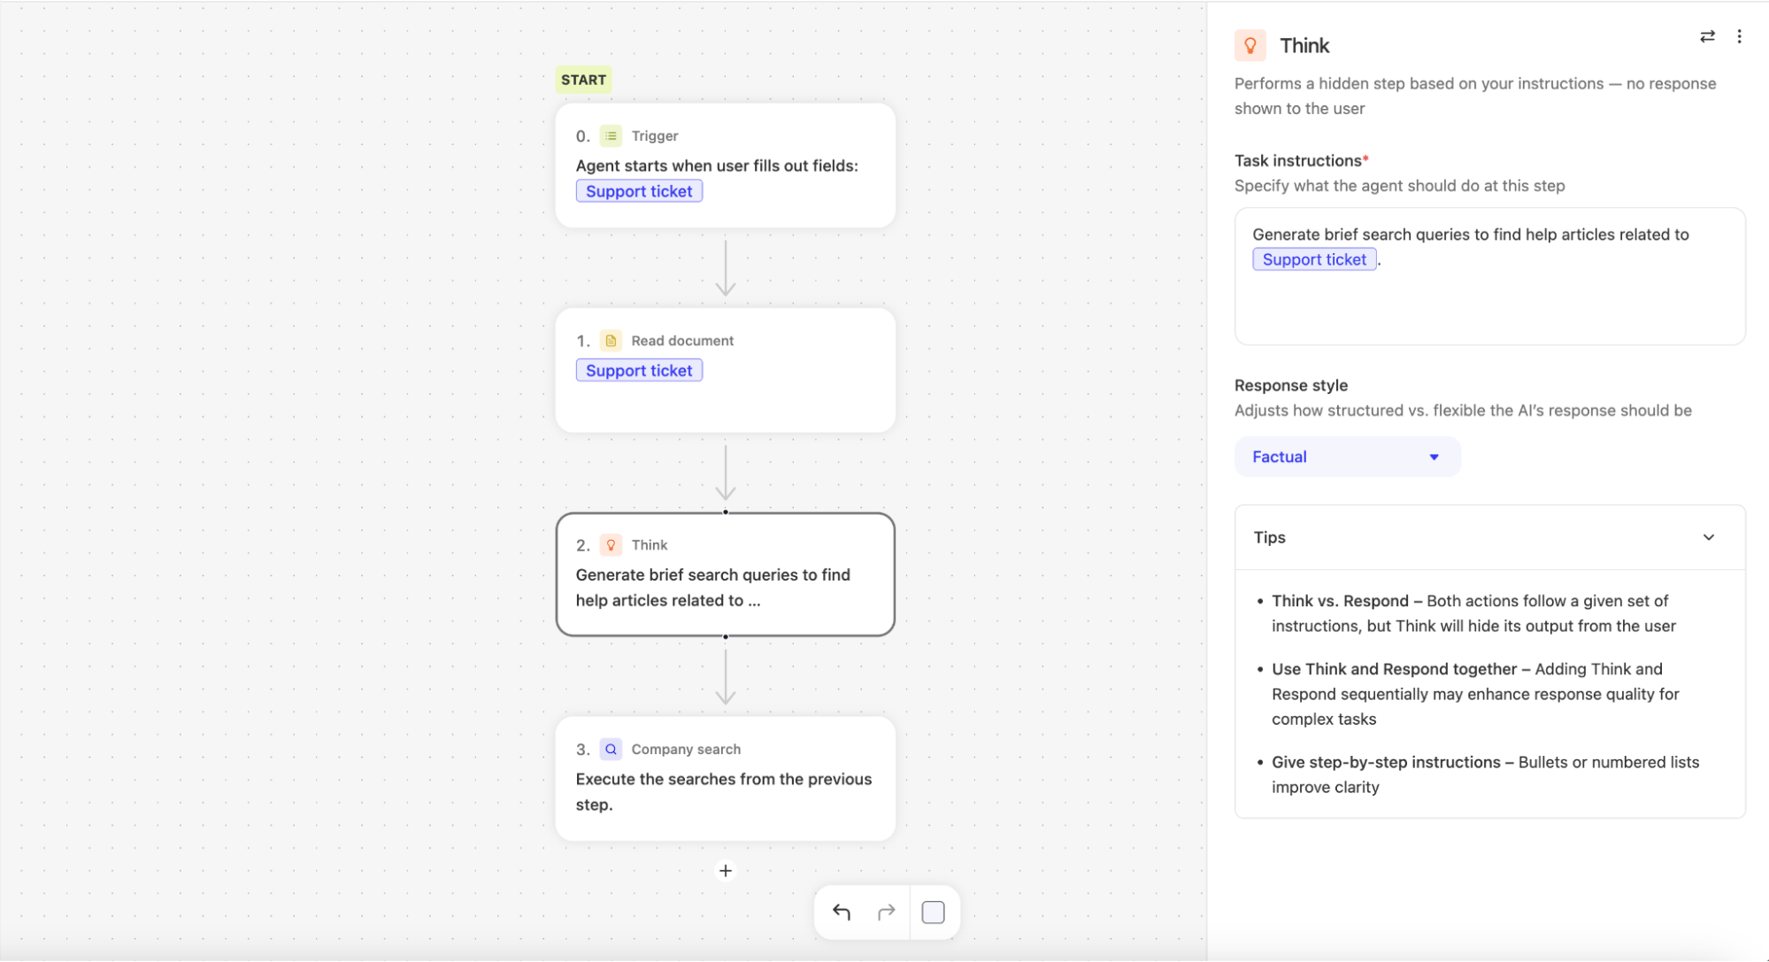Click Support ticket tag in Read document step
1769x962 pixels.
coord(639,371)
